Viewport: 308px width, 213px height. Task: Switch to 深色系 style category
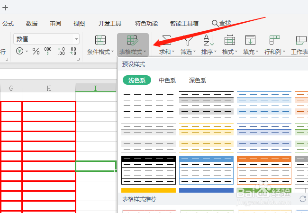[198, 80]
